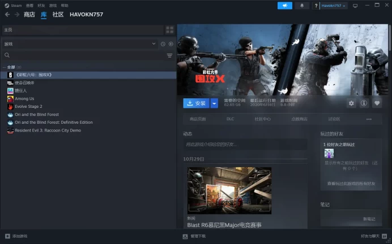Click 新笔记 to create a note

[369, 219]
